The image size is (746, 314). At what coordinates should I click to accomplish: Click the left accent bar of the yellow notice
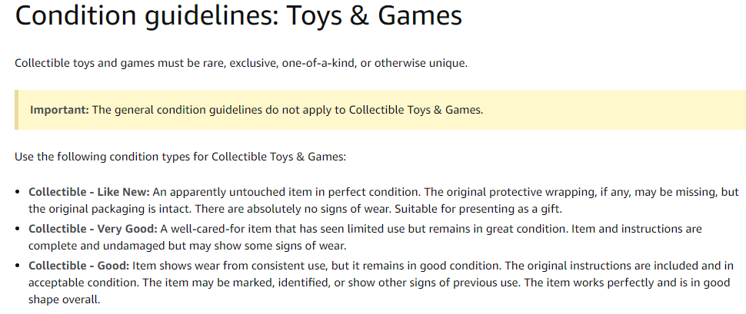tap(17, 110)
